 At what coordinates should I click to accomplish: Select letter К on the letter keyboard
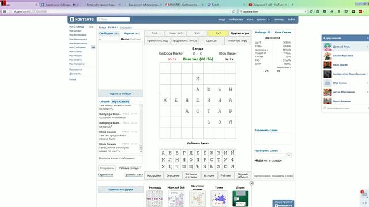point(163,160)
